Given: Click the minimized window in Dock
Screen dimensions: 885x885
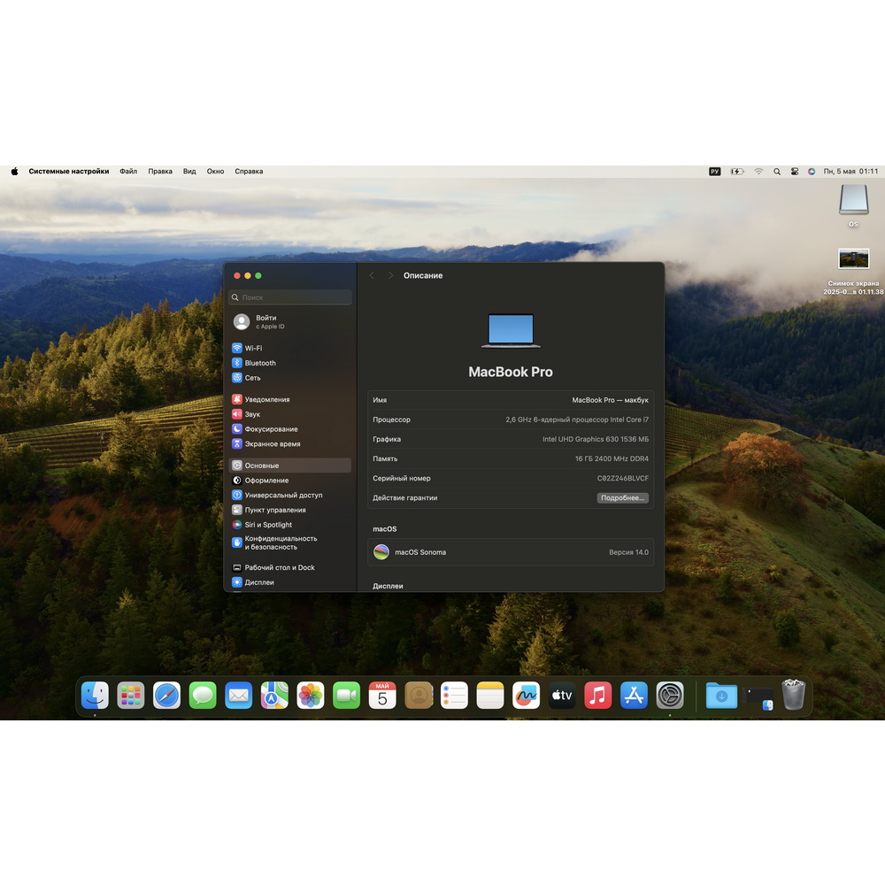Looking at the screenshot, I should pos(758,696).
